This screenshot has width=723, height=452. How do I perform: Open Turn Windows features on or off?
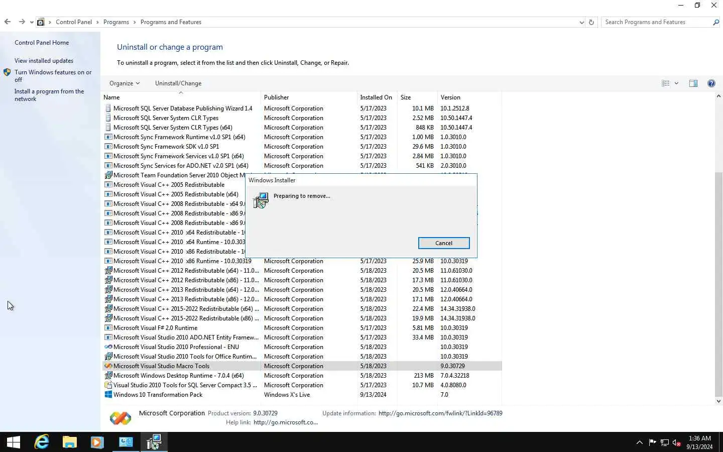click(53, 76)
